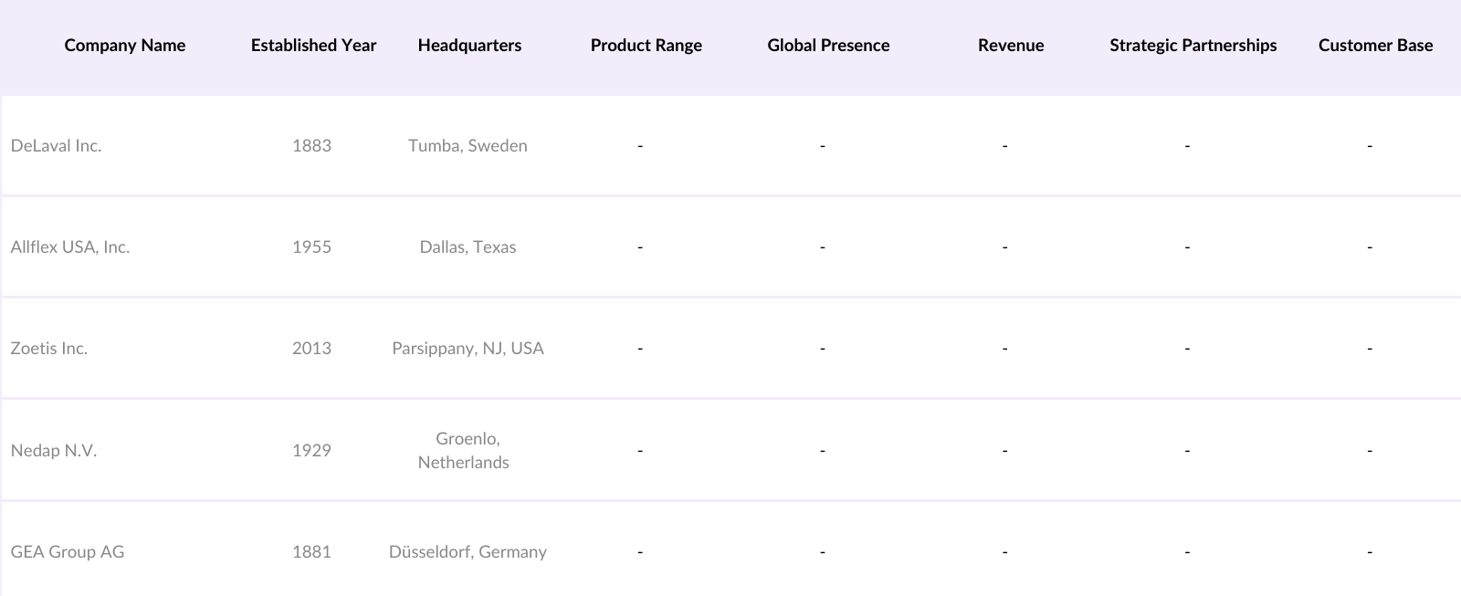Click the Product Range column header
Screen dimensions: 1461x596
[x=646, y=46]
